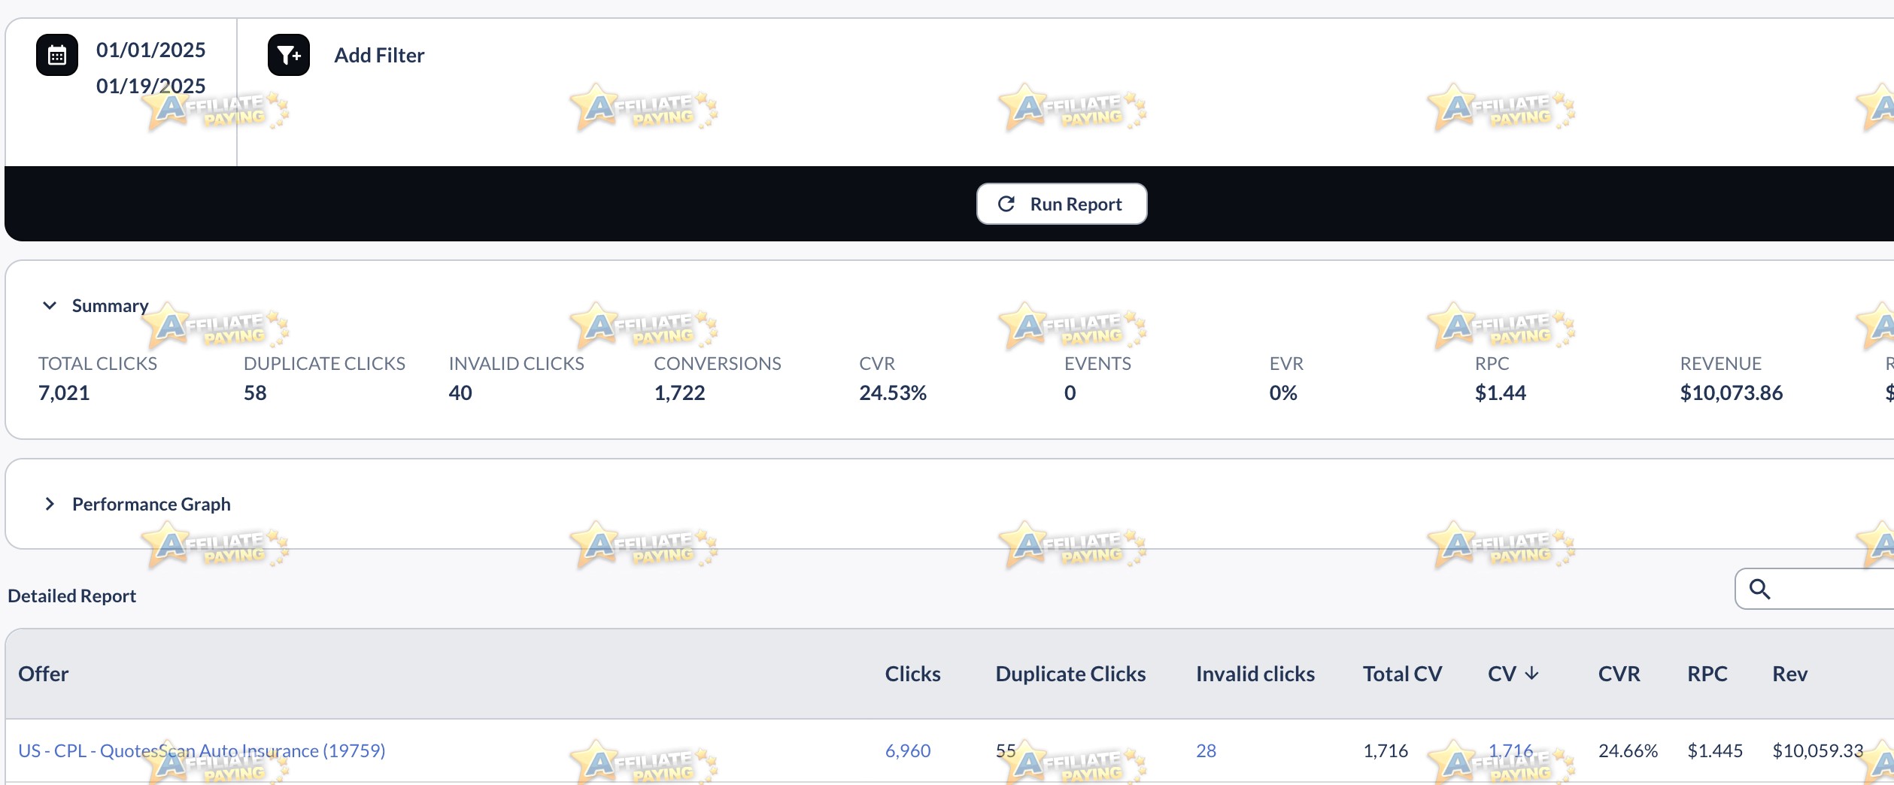1894x785 pixels.
Task: Click the CV column sort arrow
Action: coord(1532,674)
